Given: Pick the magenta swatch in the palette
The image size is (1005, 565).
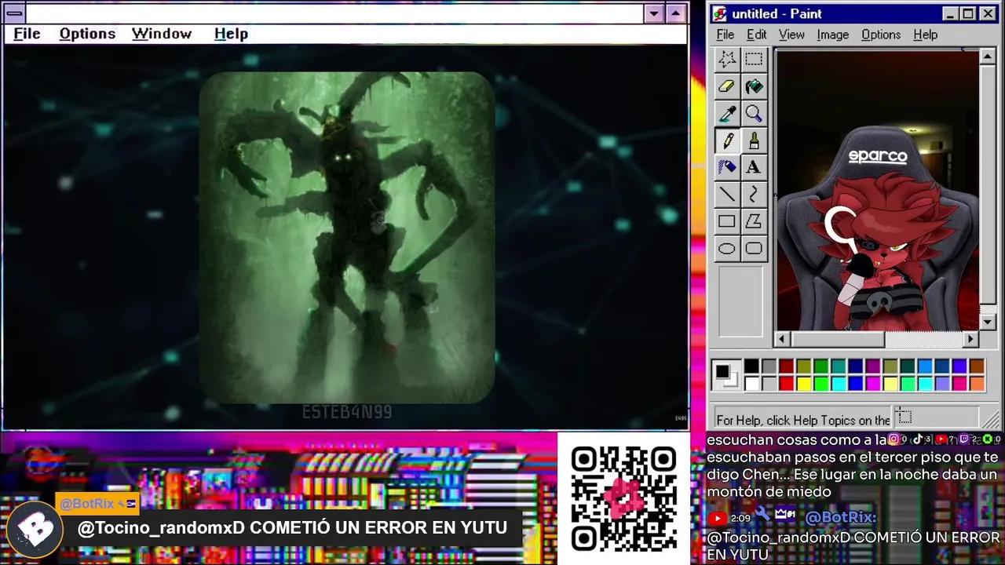Looking at the screenshot, I should click(x=873, y=384).
